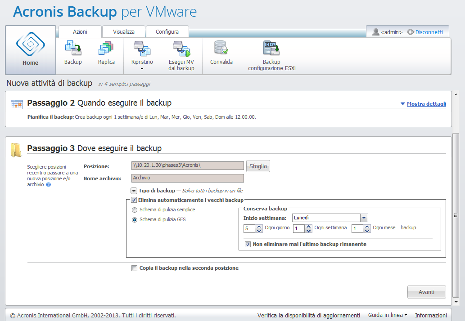This screenshot has height=321, width=465.
Task: Open the Home section
Action: click(x=31, y=50)
